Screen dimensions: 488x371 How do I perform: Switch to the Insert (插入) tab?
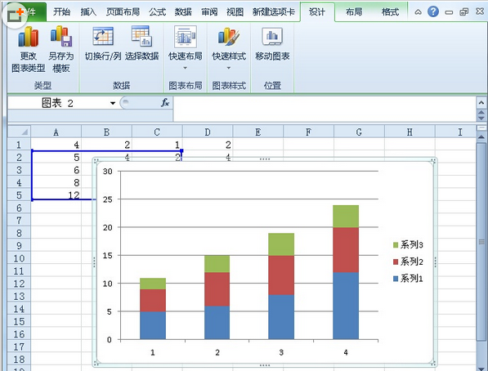tap(88, 11)
